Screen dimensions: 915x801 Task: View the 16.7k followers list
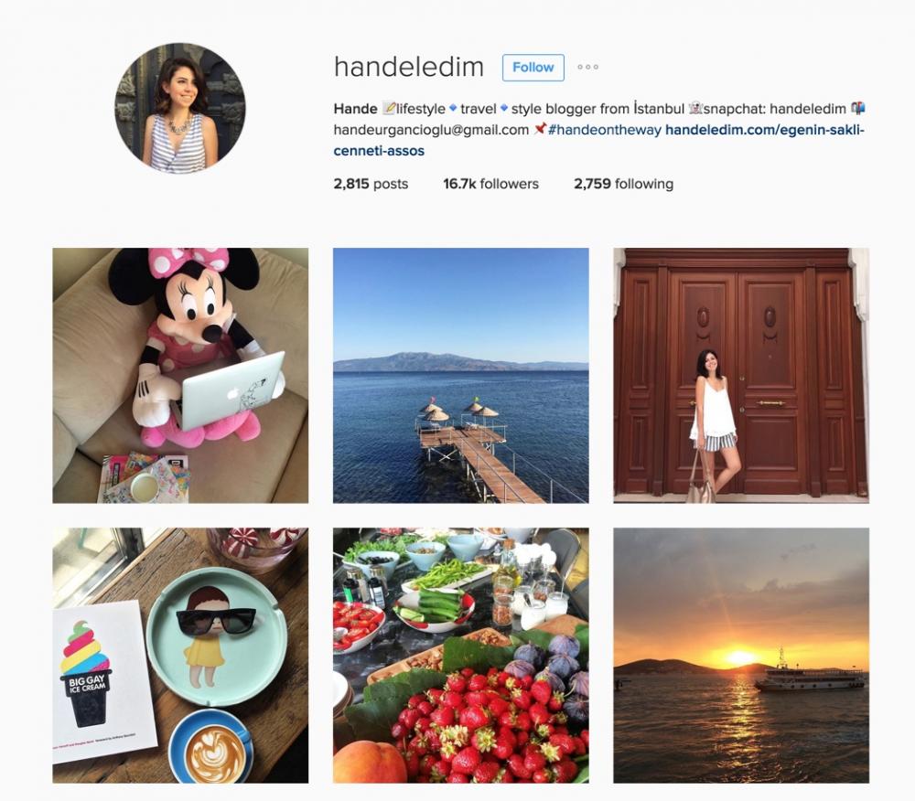490,184
